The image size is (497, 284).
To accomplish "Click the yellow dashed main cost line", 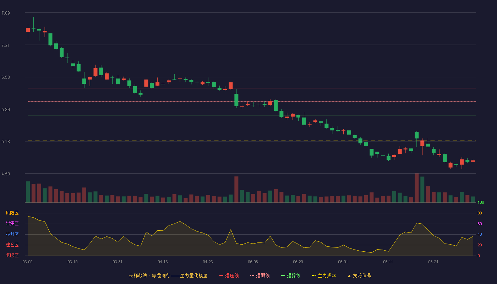I will coord(252,141).
